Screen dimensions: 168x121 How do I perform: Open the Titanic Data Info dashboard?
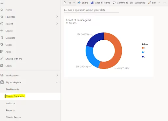point(15,96)
